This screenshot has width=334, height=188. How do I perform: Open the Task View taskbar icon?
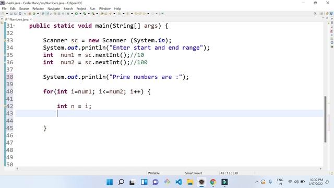click(x=132, y=182)
